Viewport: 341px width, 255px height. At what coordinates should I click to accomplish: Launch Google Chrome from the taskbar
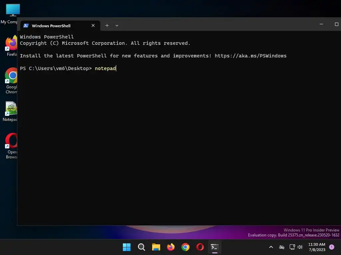click(x=185, y=247)
